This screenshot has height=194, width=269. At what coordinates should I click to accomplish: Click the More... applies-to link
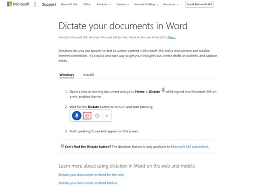coord(171,37)
